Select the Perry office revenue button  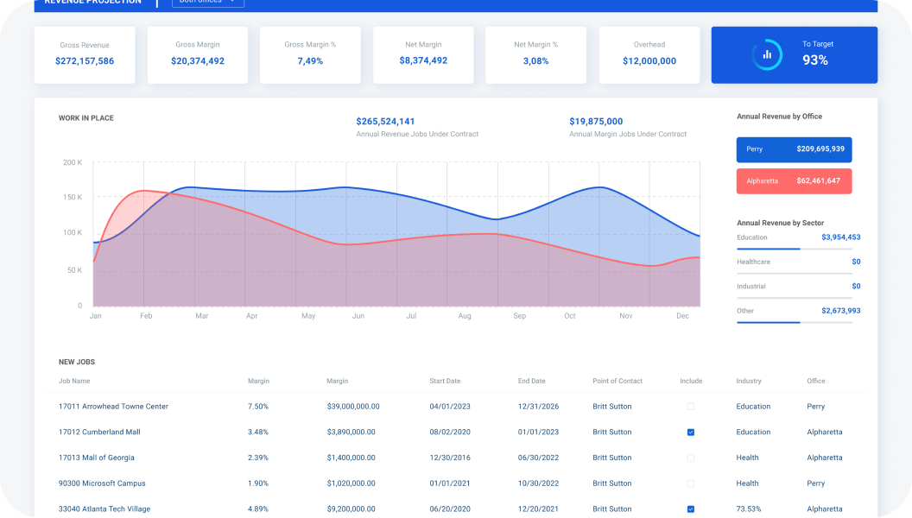(x=794, y=149)
